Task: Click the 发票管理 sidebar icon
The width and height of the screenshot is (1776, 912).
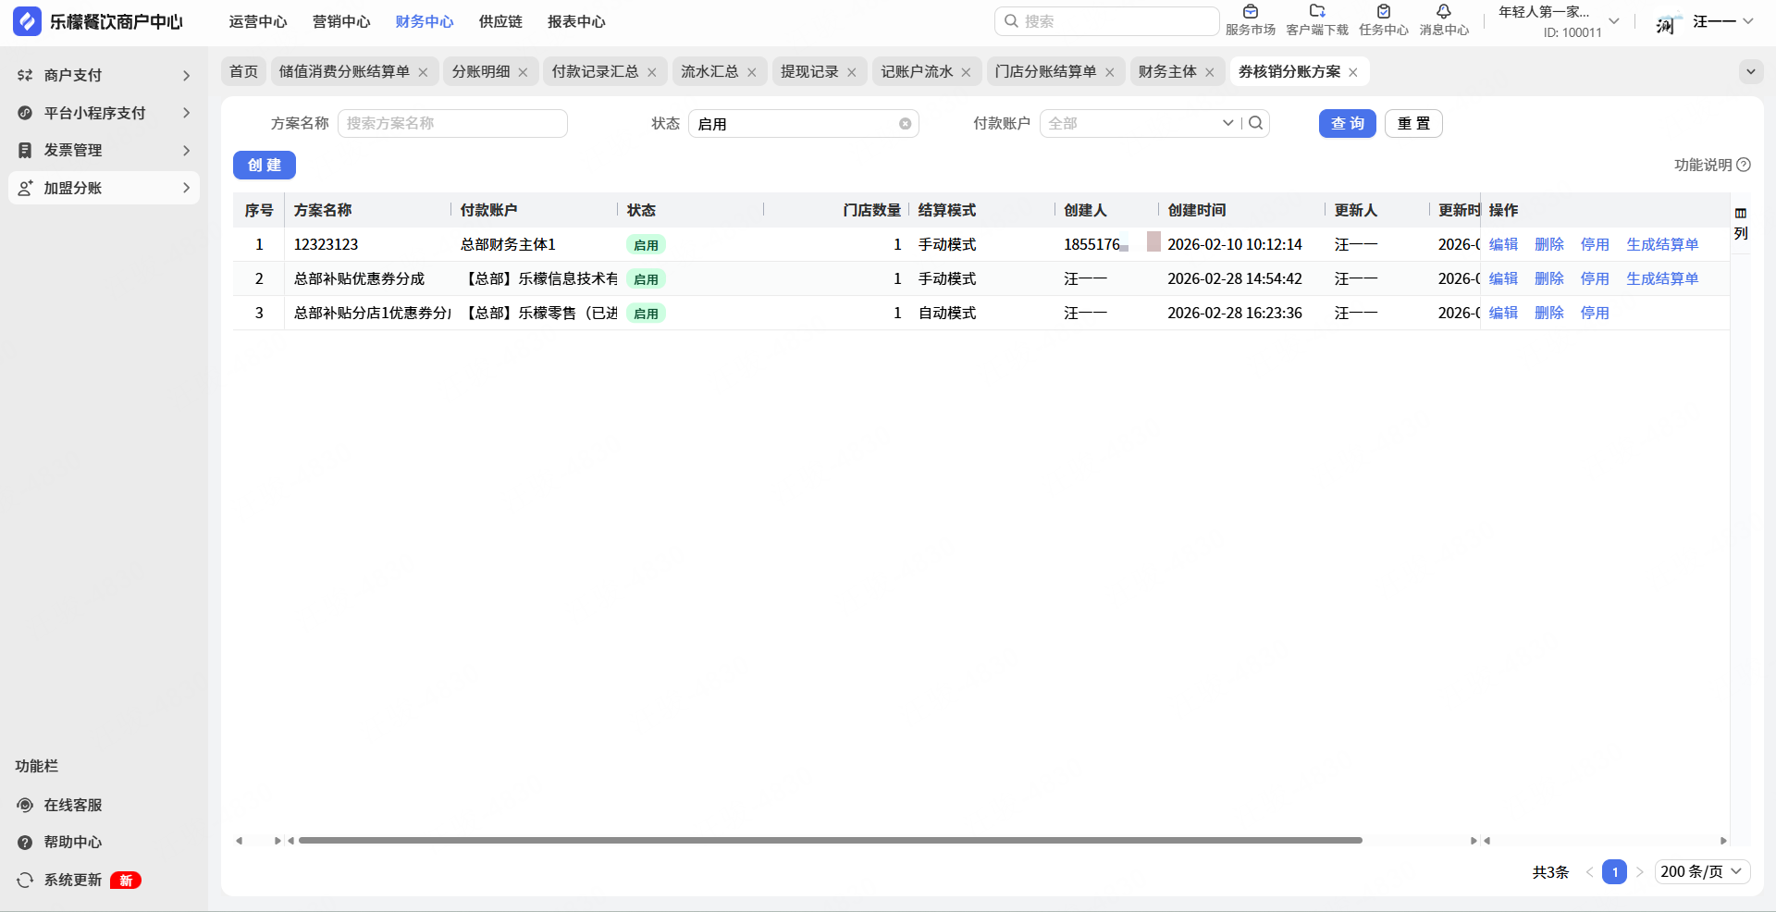Action: pyautogui.click(x=25, y=150)
